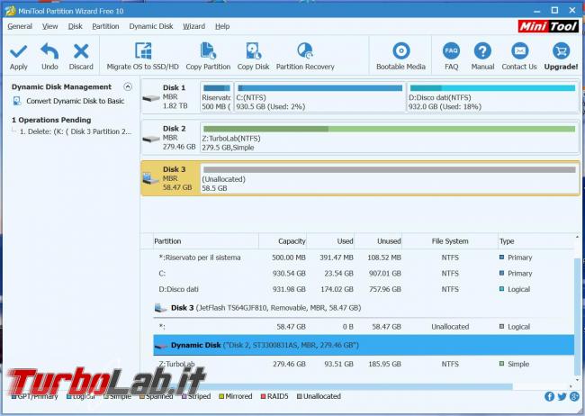Click the Contact Us envelope icon
This screenshot has width=585, height=416.
[519, 51]
